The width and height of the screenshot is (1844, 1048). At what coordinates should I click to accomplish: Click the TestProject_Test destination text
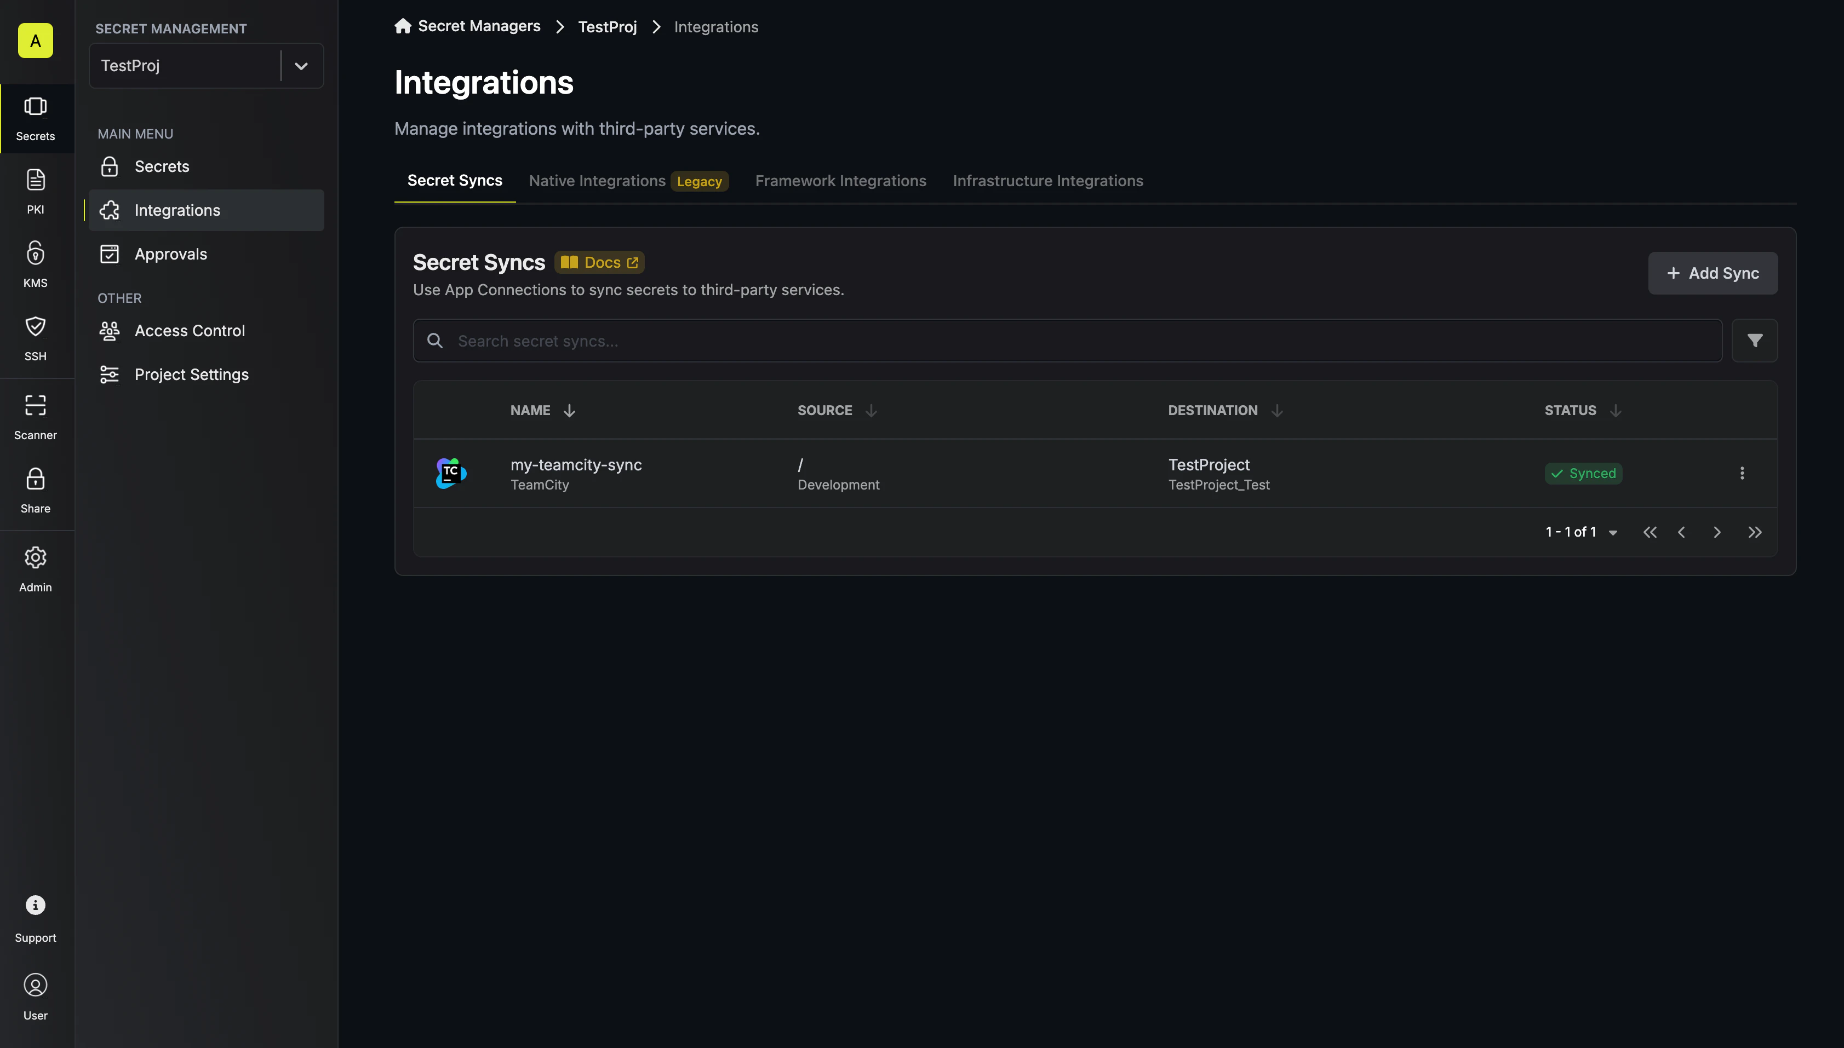1218,485
